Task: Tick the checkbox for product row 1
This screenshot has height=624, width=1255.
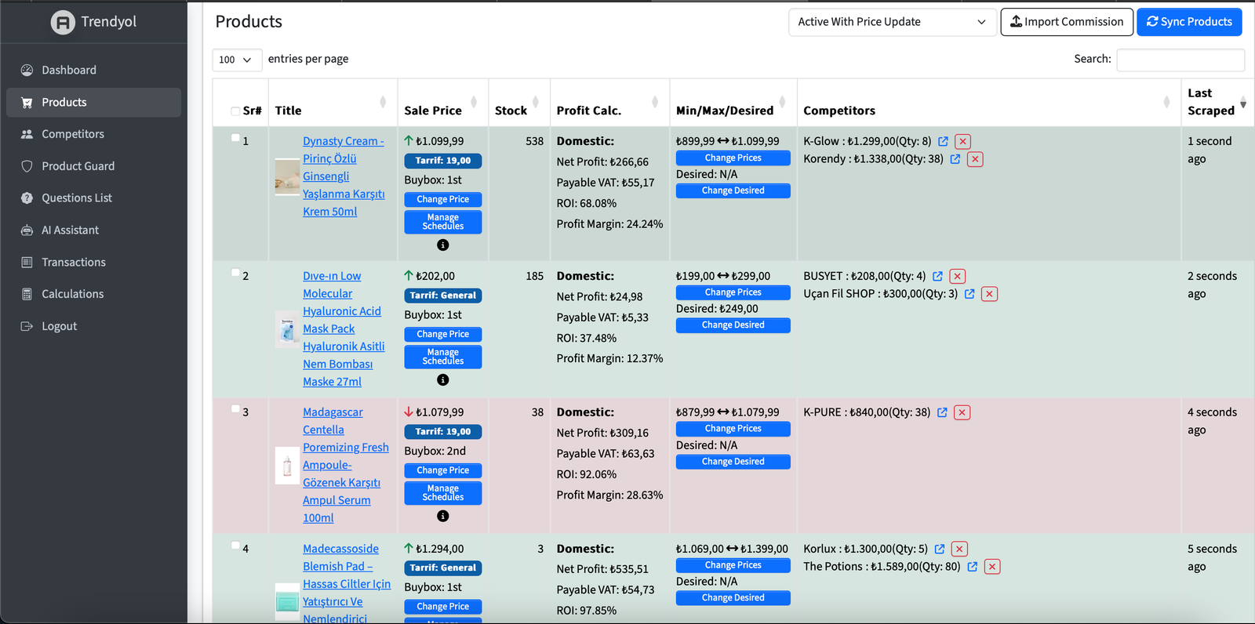Action: [x=235, y=139]
